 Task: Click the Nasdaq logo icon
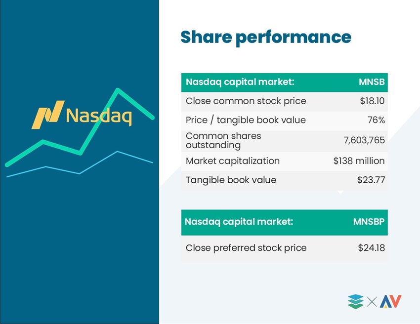[48, 115]
